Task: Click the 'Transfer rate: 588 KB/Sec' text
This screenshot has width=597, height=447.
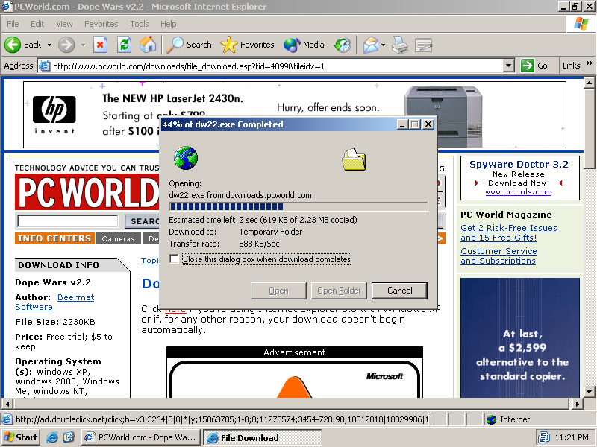Action: coord(224,244)
